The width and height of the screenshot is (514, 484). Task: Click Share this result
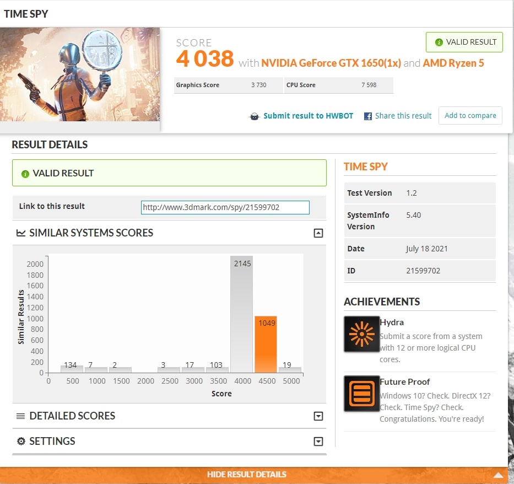(x=403, y=116)
